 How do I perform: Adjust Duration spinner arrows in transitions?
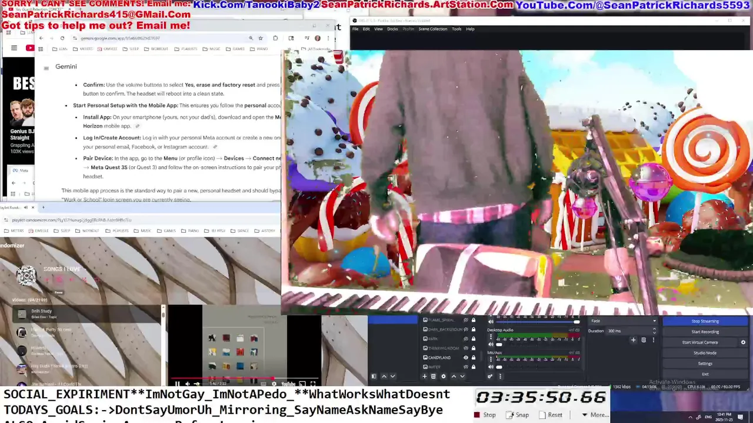click(654, 331)
